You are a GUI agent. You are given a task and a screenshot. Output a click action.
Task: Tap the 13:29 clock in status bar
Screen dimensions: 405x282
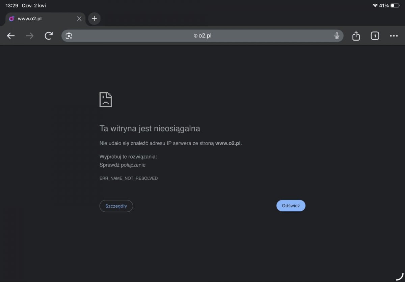click(12, 5)
